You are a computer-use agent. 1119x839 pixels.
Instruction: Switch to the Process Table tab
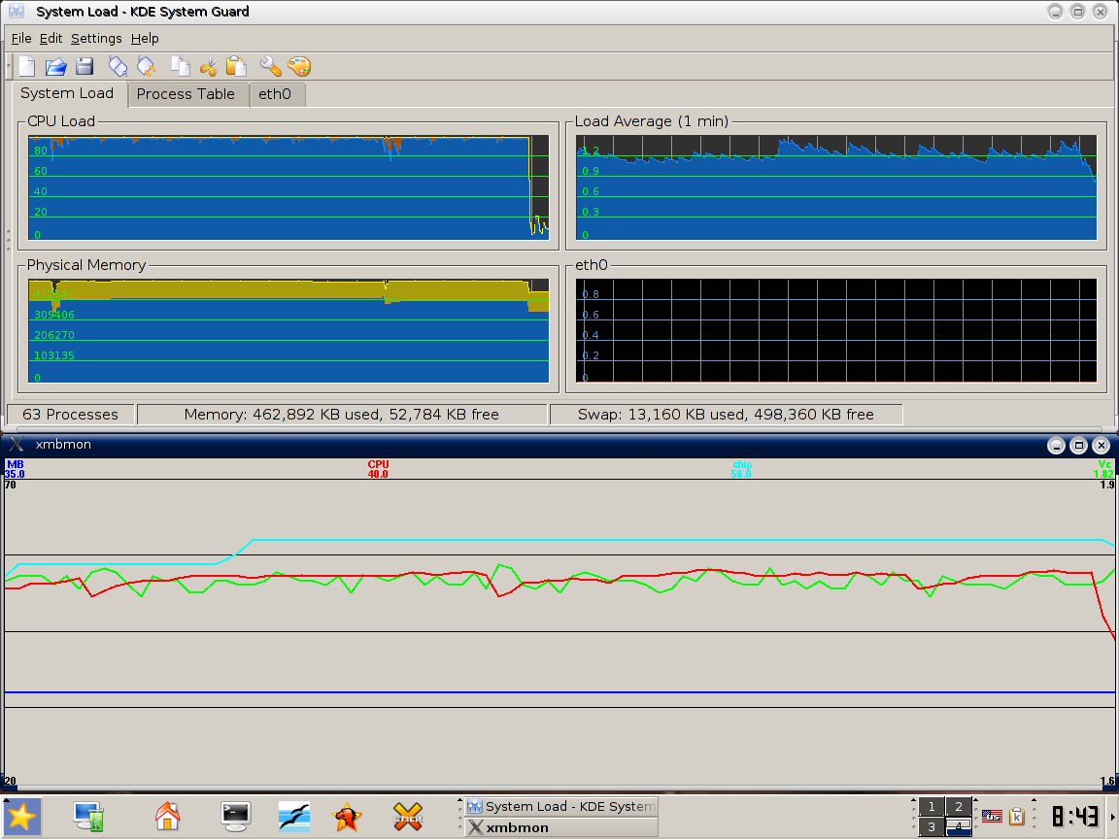pyautogui.click(x=186, y=94)
